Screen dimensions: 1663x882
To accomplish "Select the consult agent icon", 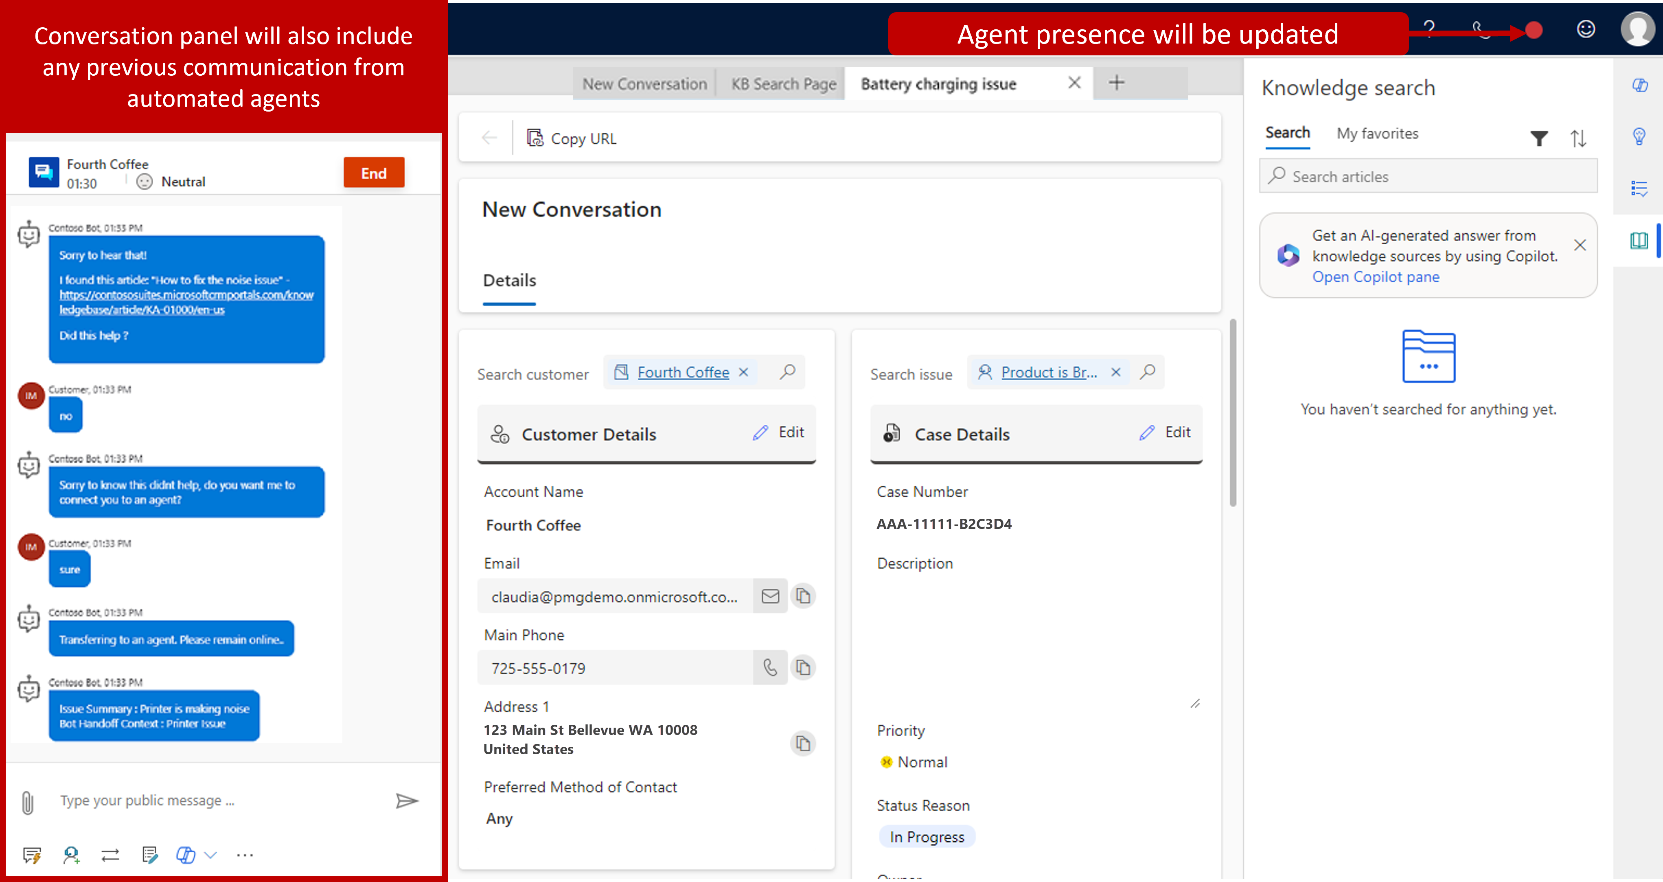I will [x=71, y=855].
